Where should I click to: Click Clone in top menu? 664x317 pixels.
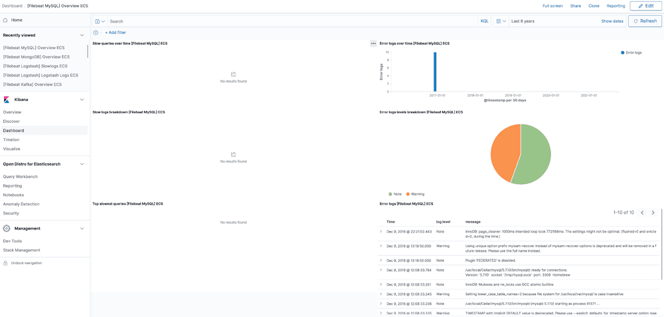[x=594, y=6]
